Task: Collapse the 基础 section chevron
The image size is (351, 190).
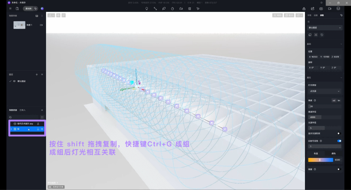Action: coord(341,44)
